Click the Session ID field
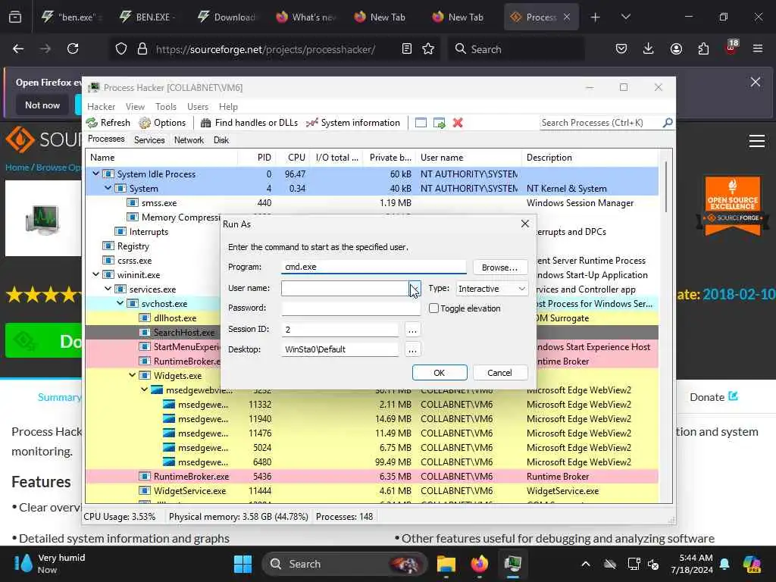This screenshot has width=776, height=582. [x=340, y=329]
